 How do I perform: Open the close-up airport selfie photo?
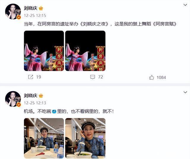coord(85,138)
